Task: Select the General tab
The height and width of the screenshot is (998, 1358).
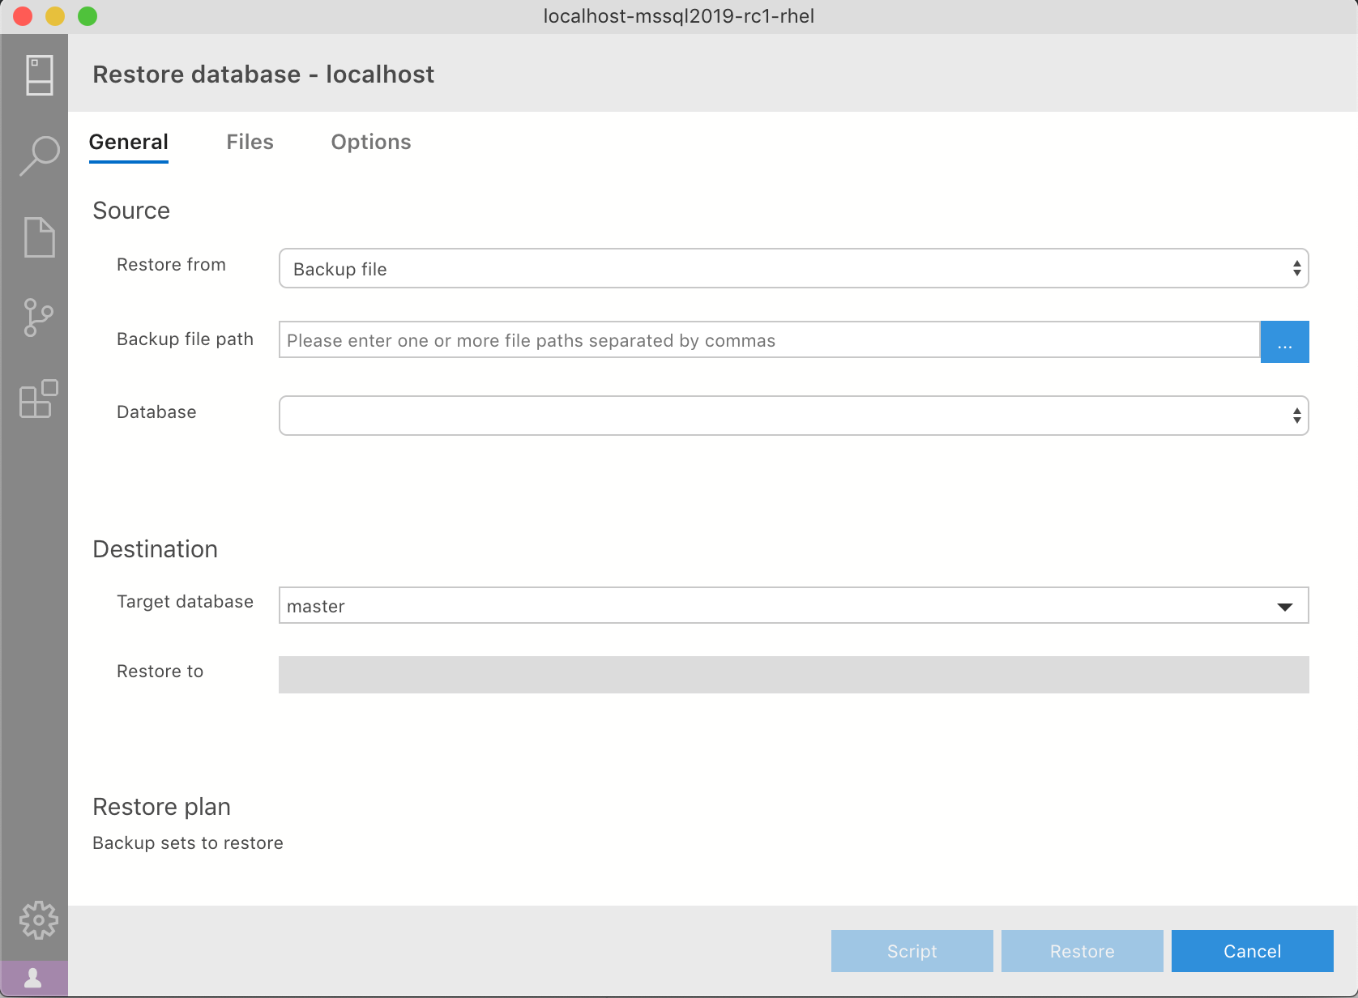Action: pos(129,143)
